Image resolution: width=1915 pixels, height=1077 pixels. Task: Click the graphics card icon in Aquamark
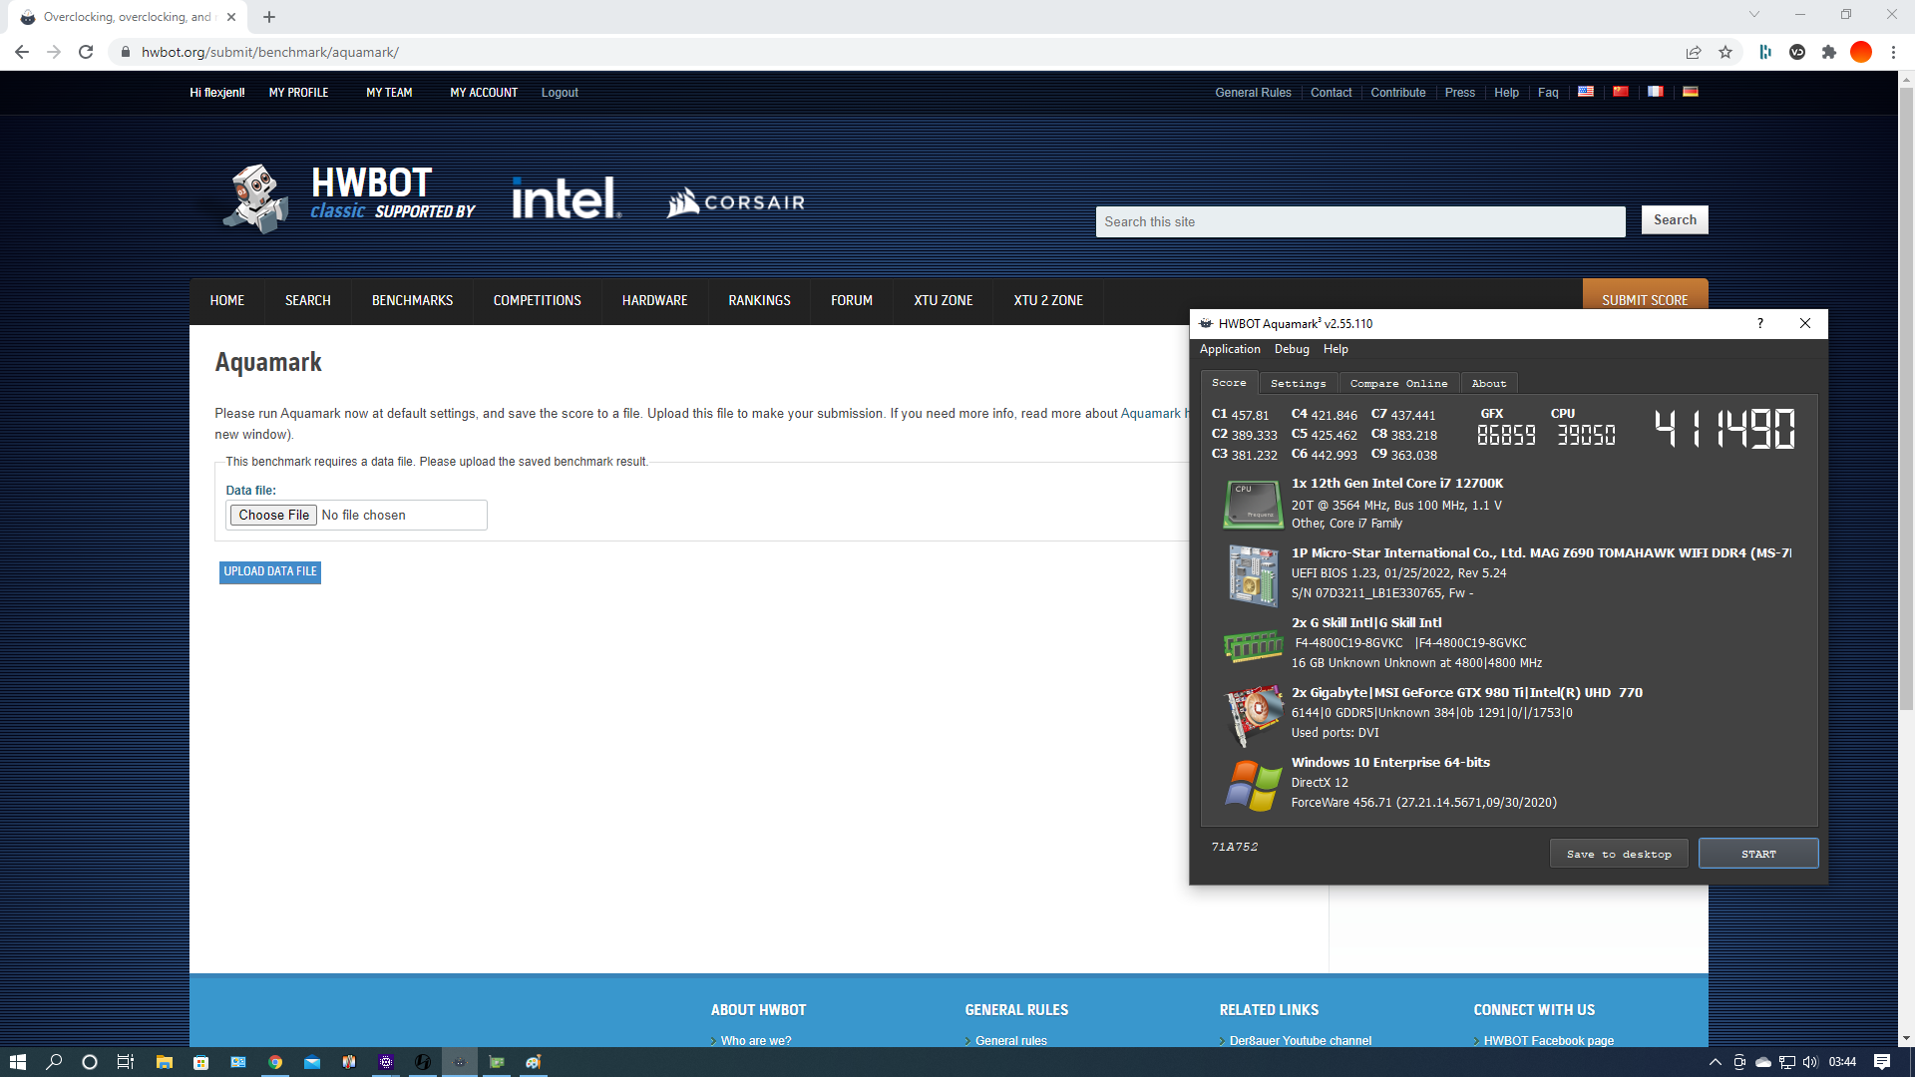pos(1253,715)
